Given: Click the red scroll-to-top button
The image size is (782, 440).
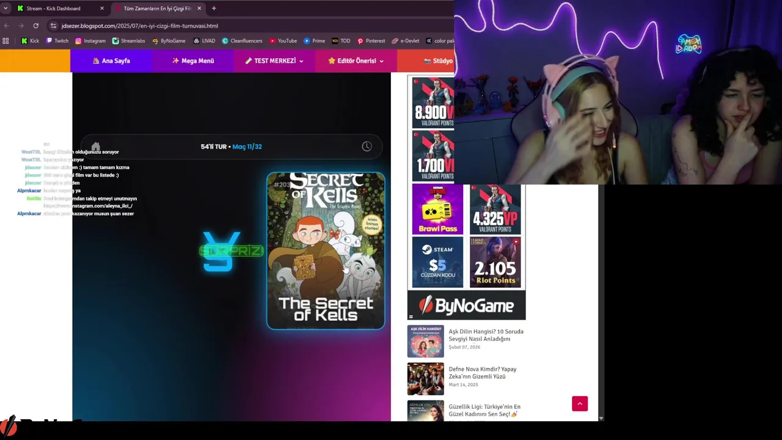Looking at the screenshot, I should pyautogui.click(x=580, y=403).
